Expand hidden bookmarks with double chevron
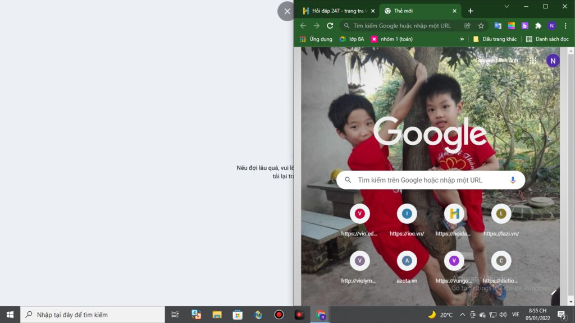 [462, 39]
